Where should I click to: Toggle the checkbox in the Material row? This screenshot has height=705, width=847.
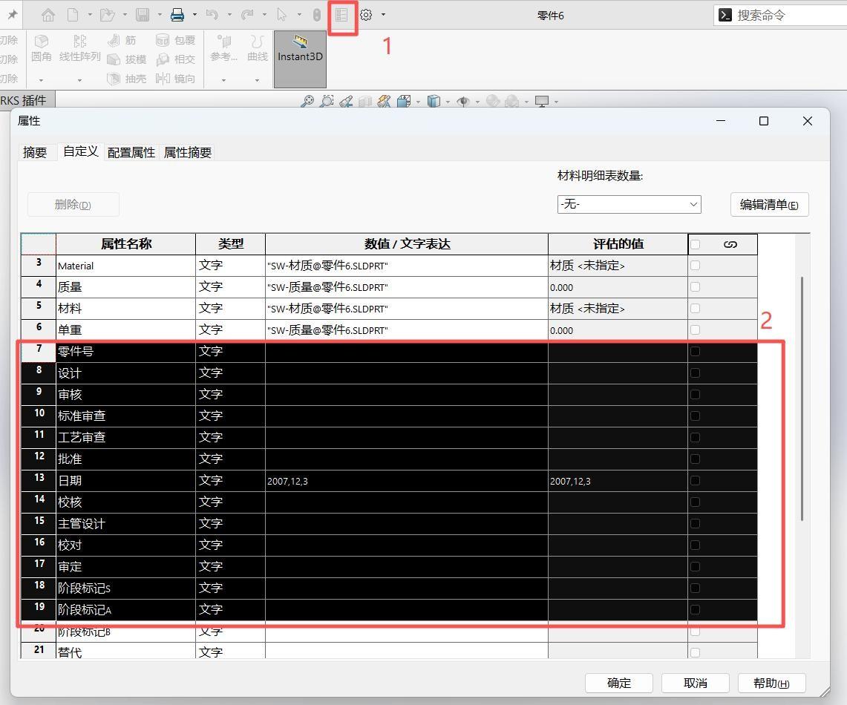696,265
